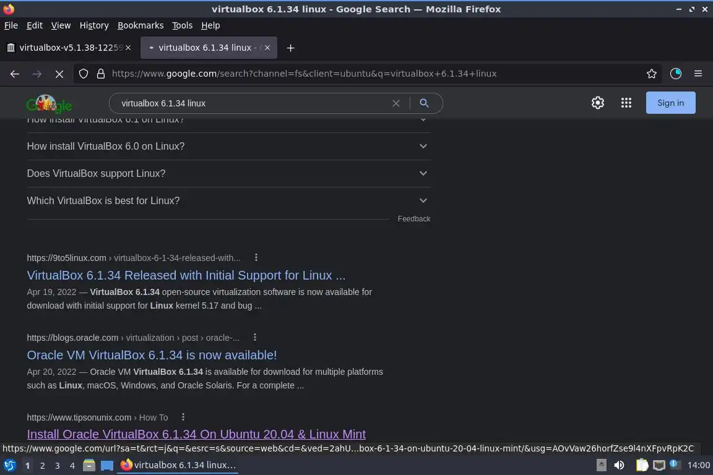The height and width of the screenshot is (475, 713).
Task: Open the View menu
Action: (61, 25)
